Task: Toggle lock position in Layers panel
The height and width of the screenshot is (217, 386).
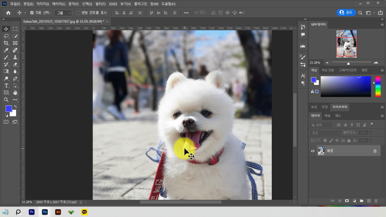Action: (337, 140)
